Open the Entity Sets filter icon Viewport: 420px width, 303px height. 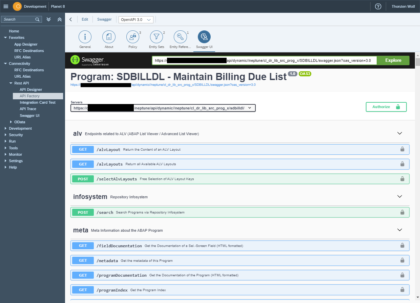point(156,37)
